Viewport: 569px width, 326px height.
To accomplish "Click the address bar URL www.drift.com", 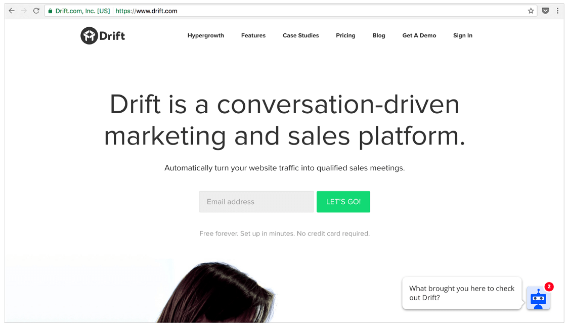I will [147, 11].
